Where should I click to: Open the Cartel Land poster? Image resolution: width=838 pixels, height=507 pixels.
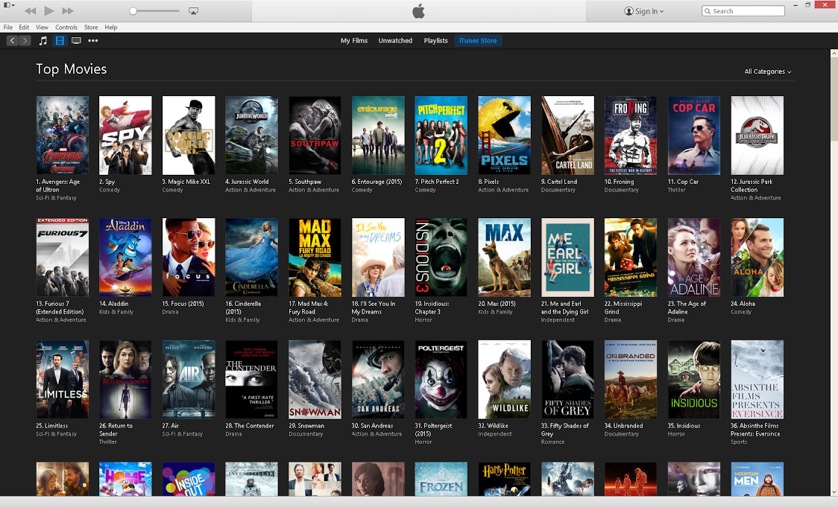tap(567, 135)
